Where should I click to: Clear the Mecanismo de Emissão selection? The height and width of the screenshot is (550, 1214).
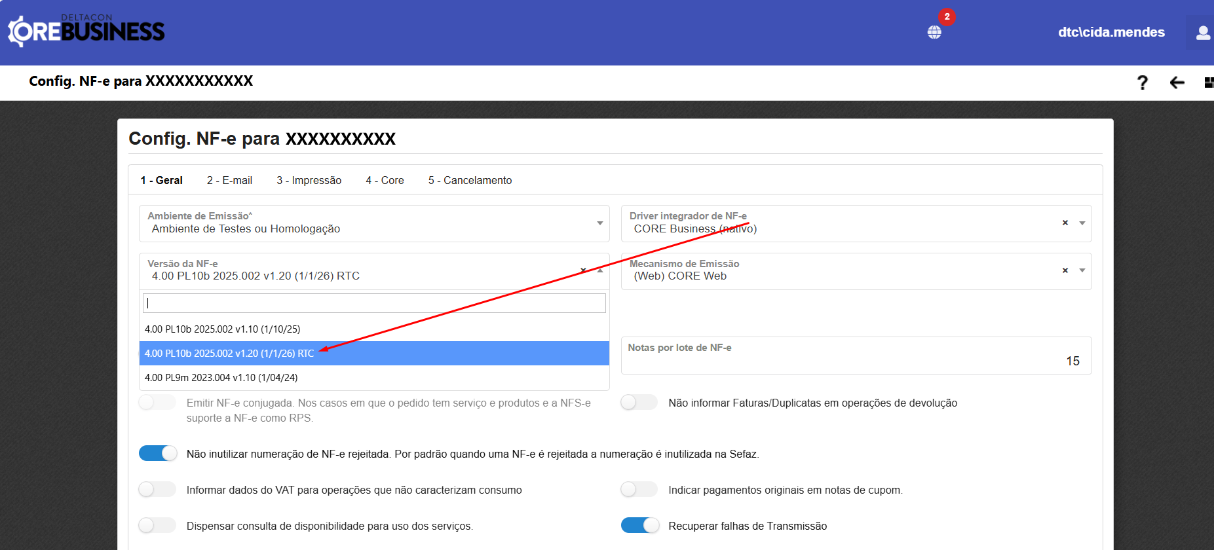point(1065,270)
